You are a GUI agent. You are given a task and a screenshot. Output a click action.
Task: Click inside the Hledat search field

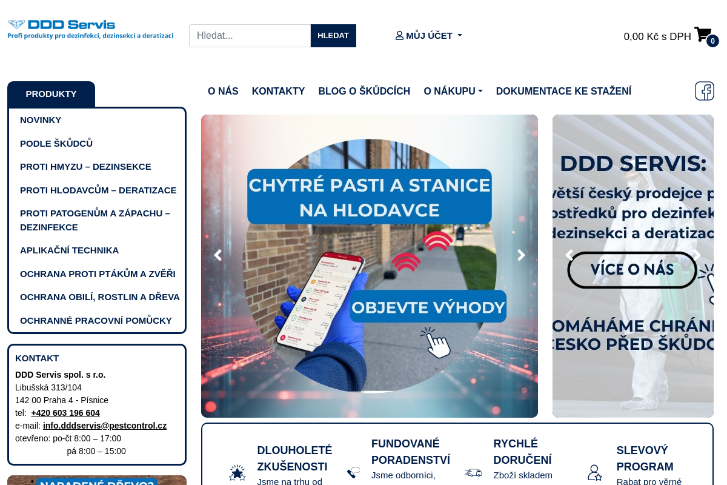pyautogui.click(x=250, y=35)
